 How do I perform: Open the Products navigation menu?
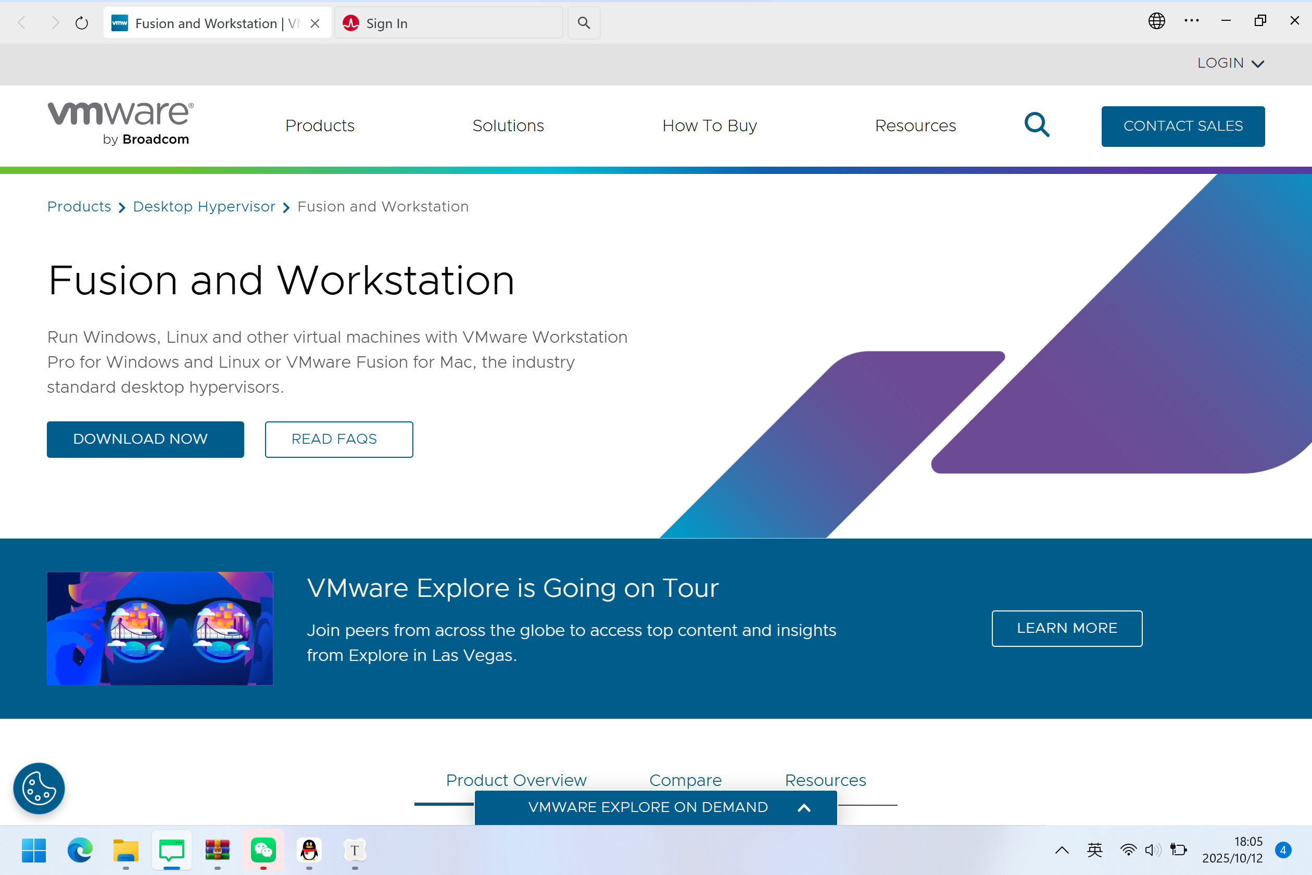tap(320, 126)
